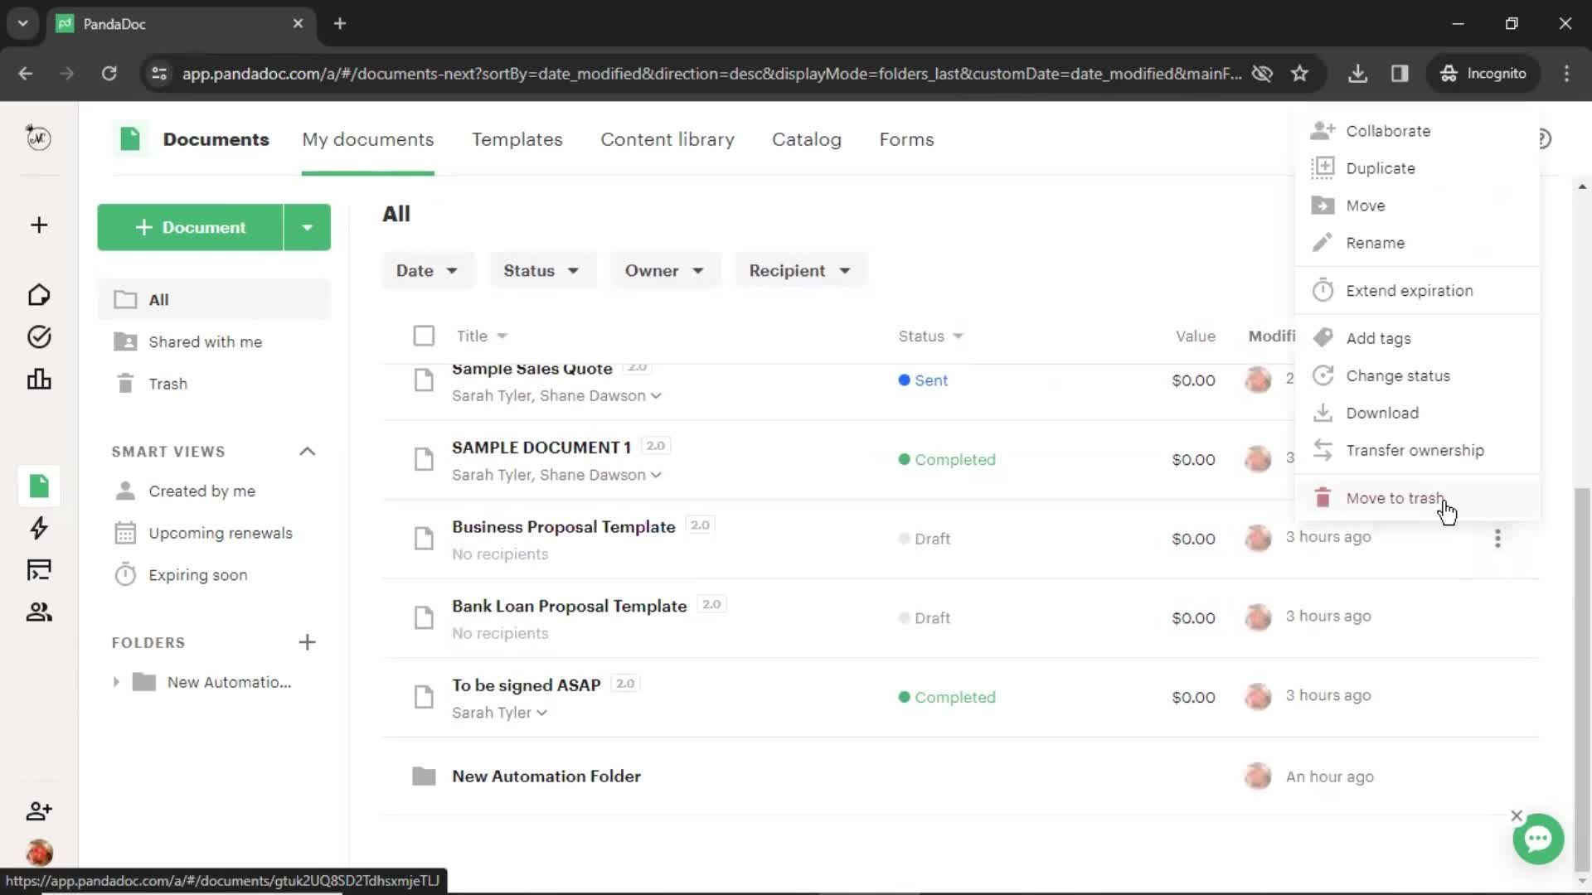Select Transfer ownership menu item
The height and width of the screenshot is (895, 1592).
coord(1417,450)
